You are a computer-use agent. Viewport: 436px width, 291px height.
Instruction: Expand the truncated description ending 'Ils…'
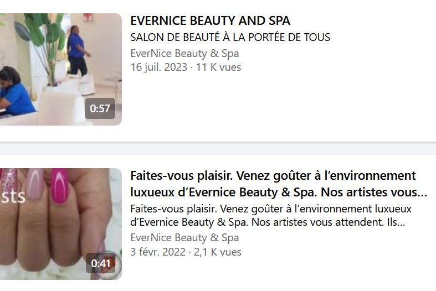click(x=268, y=222)
